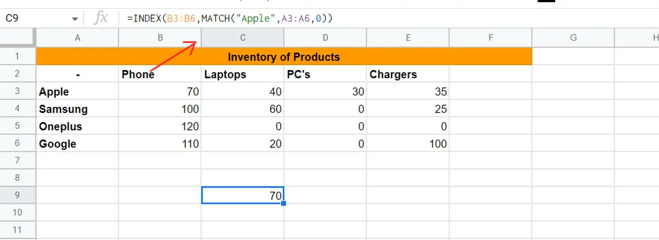This screenshot has width=659, height=240.
Task: Select column D header
Action: pos(326,38)
